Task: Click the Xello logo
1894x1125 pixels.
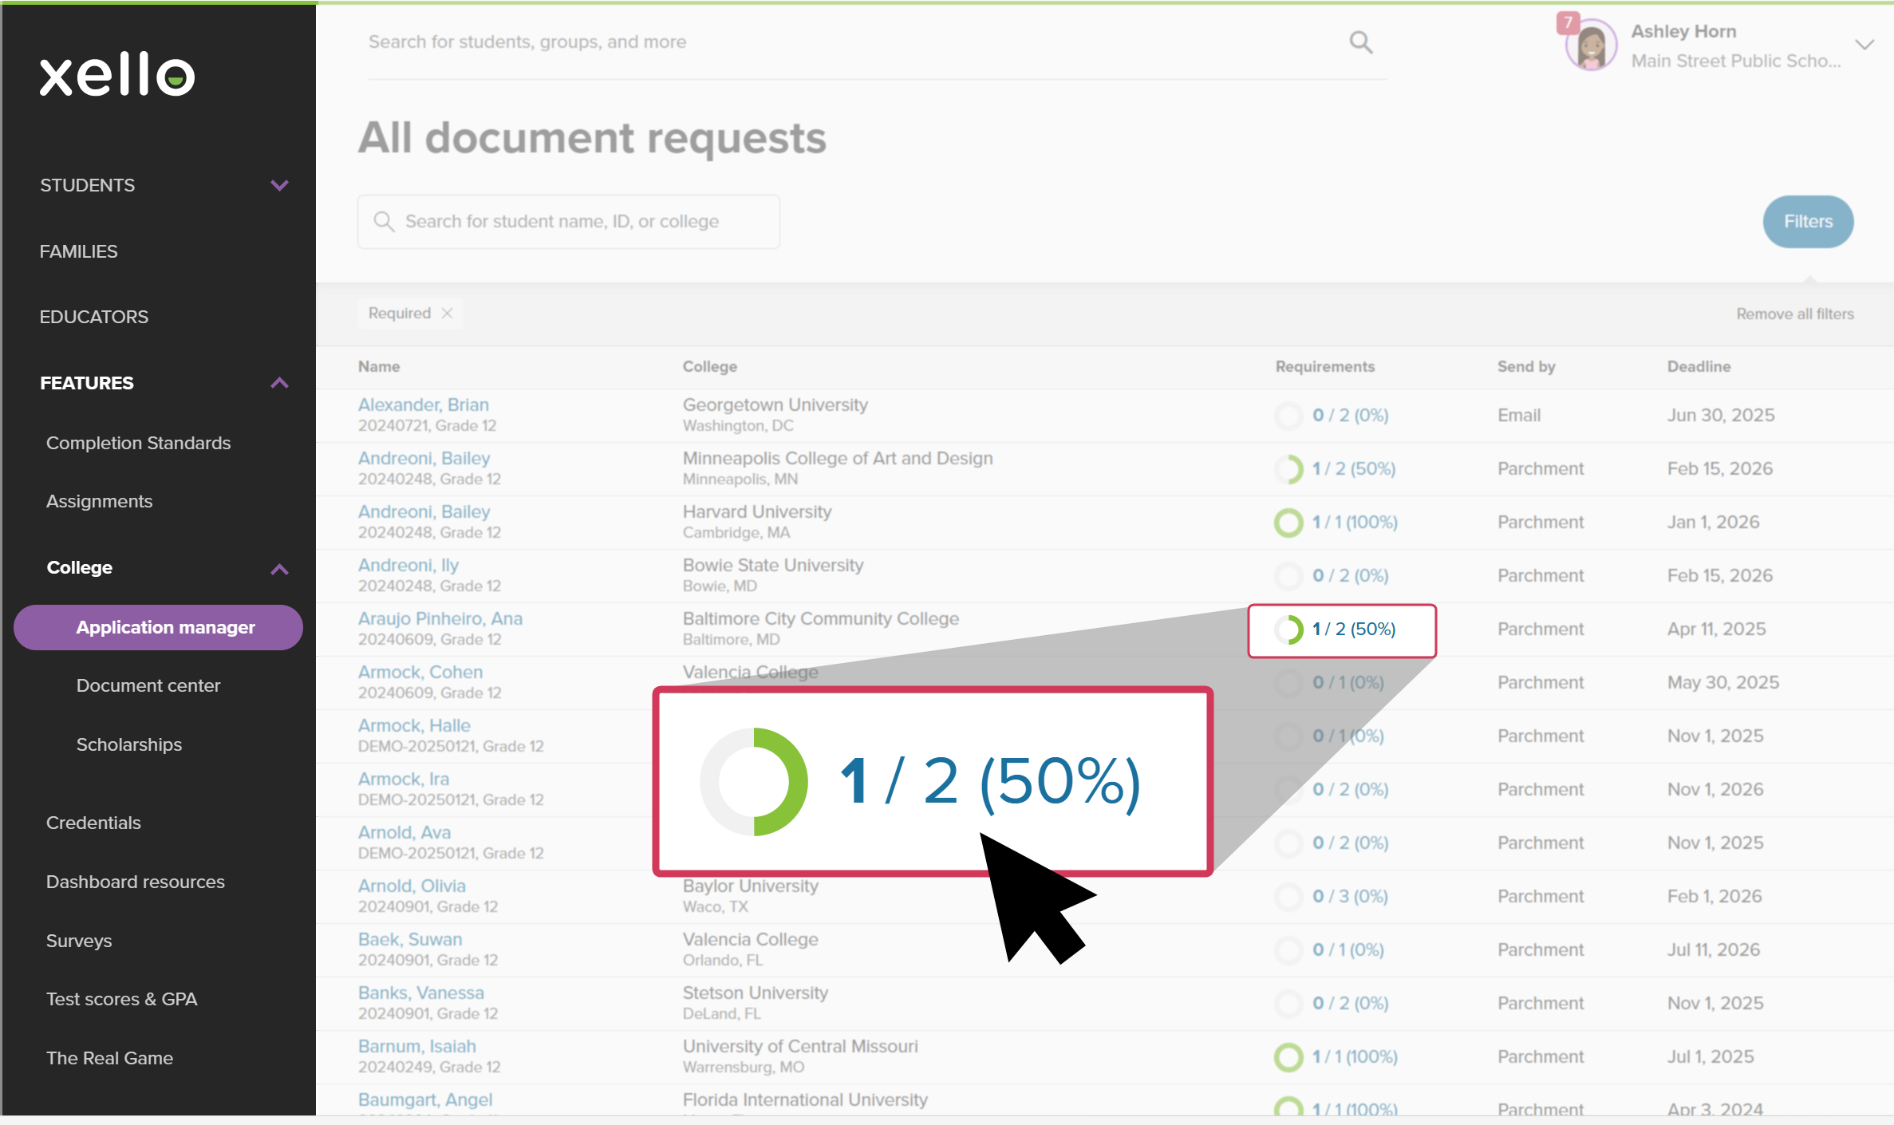Action: [x=117, y=74]
